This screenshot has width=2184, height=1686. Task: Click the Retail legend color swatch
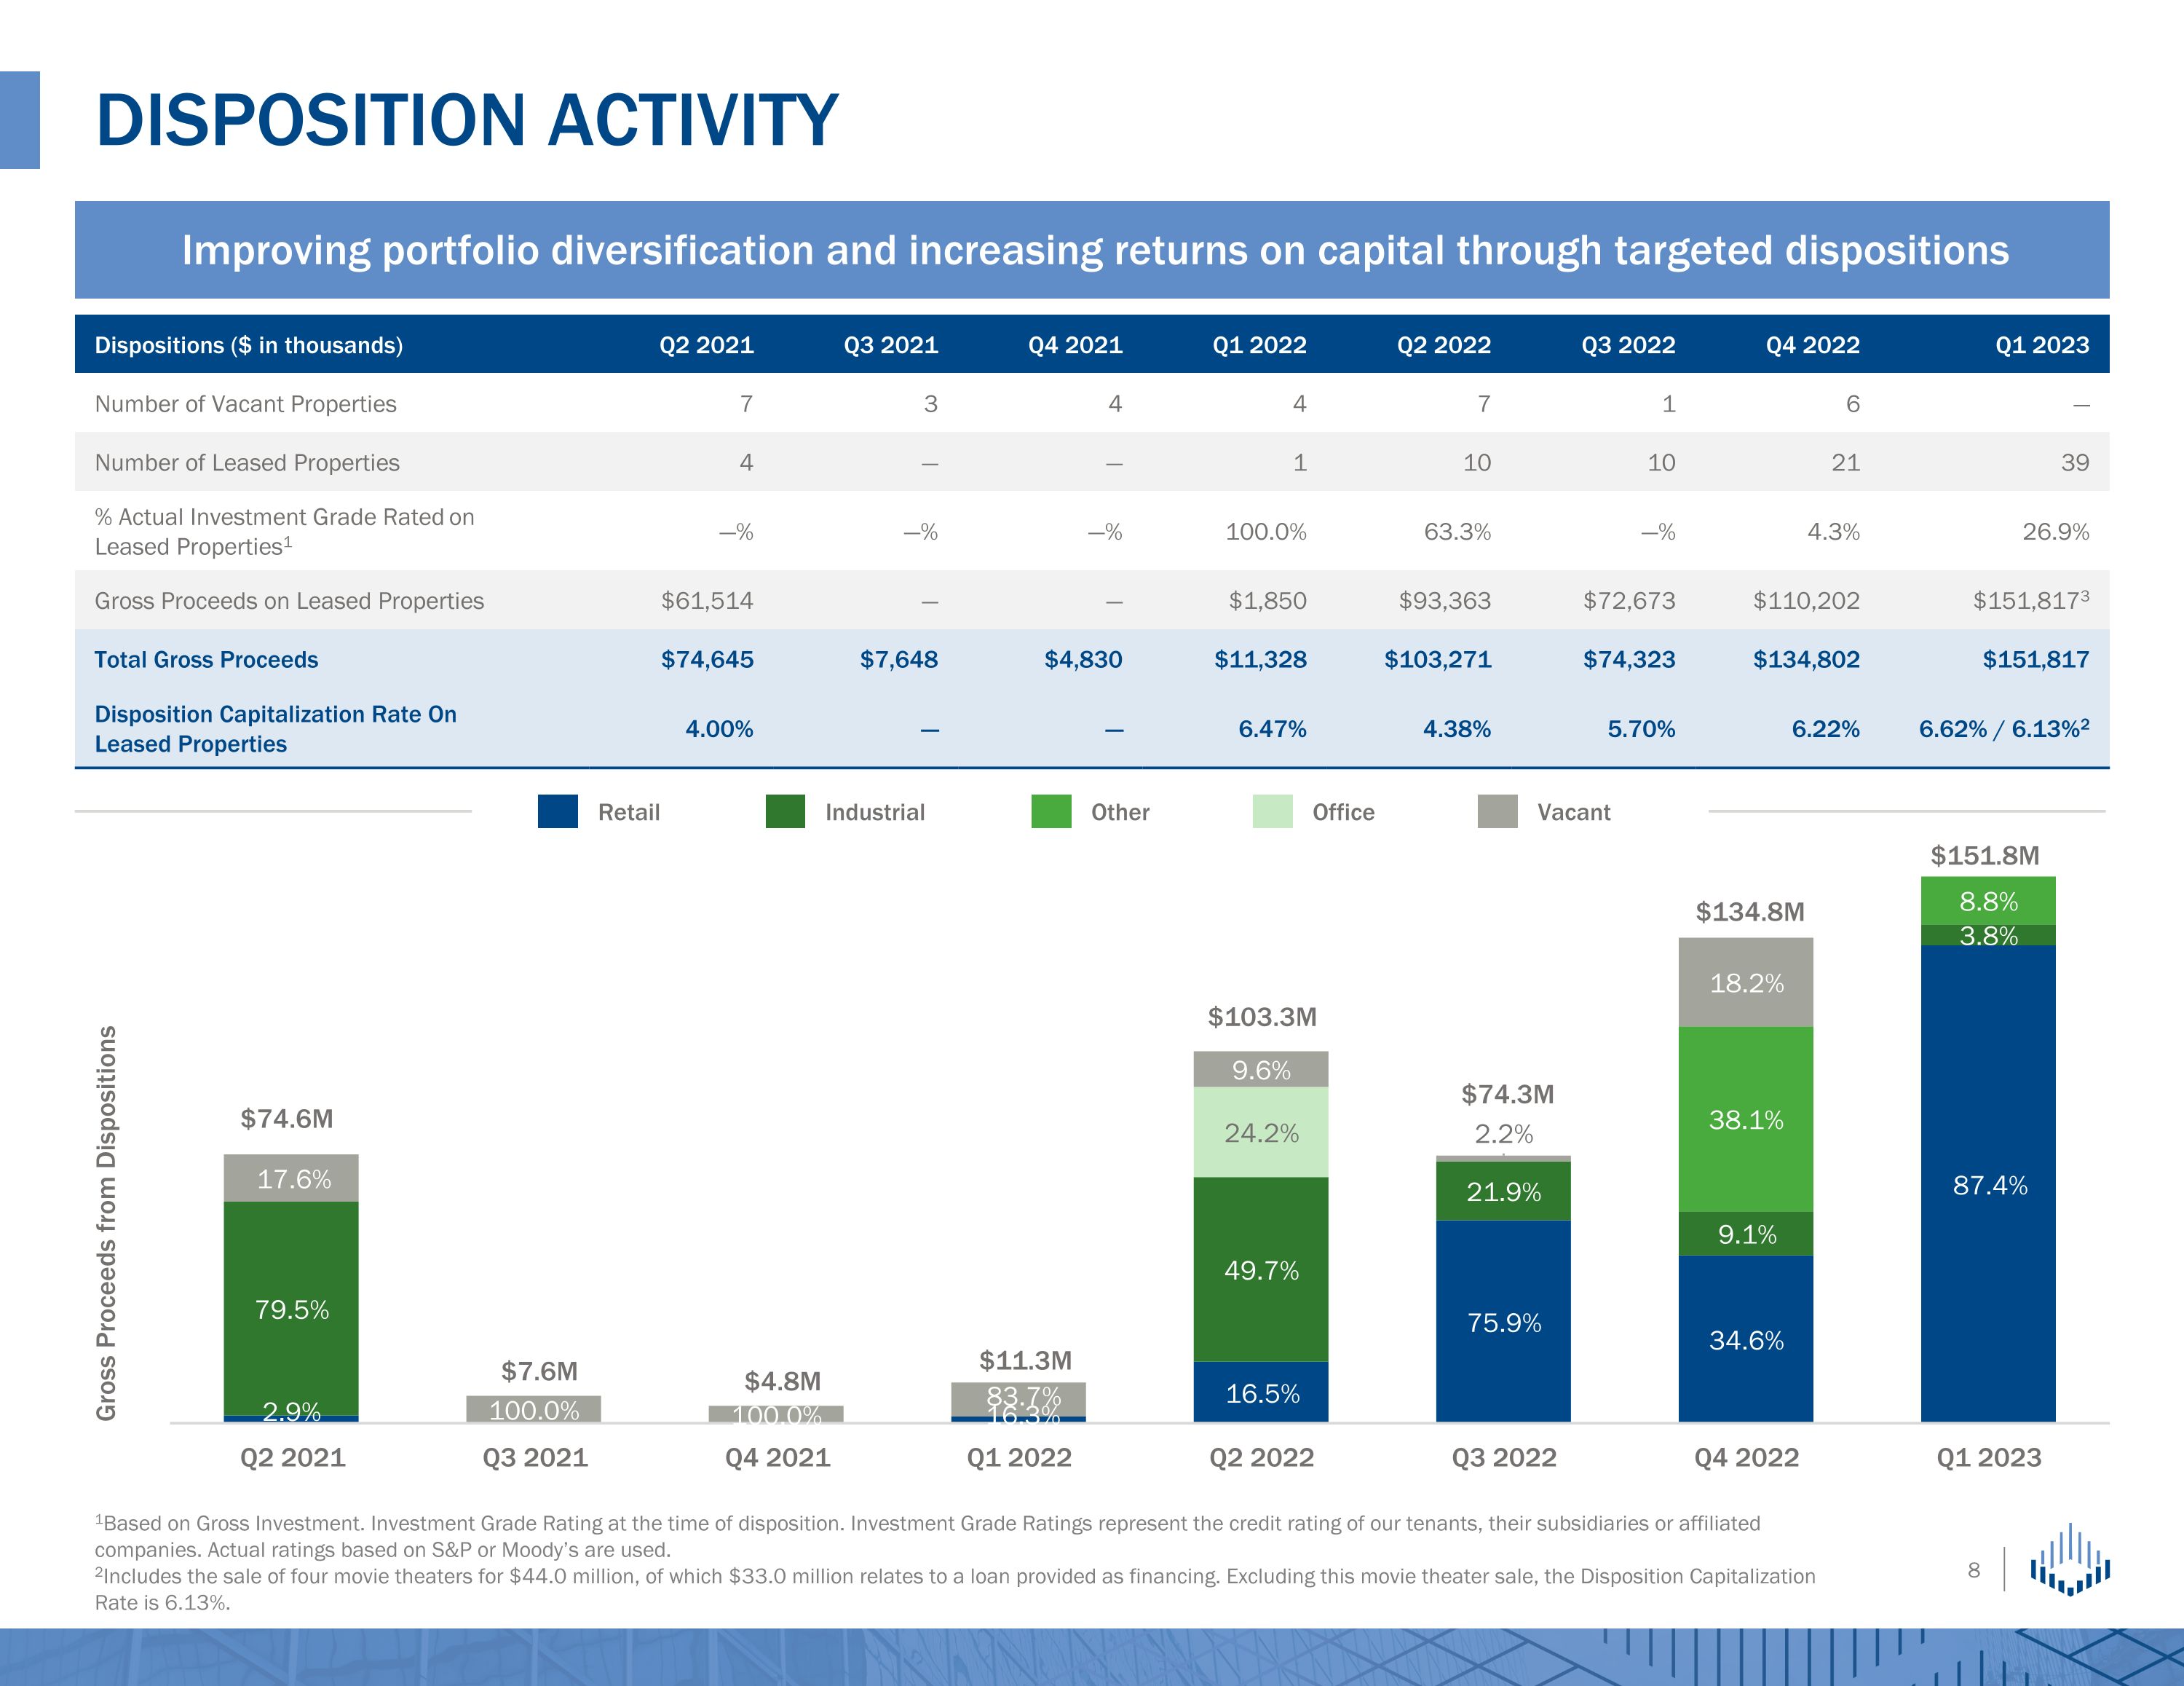click(x=557, y=811)
